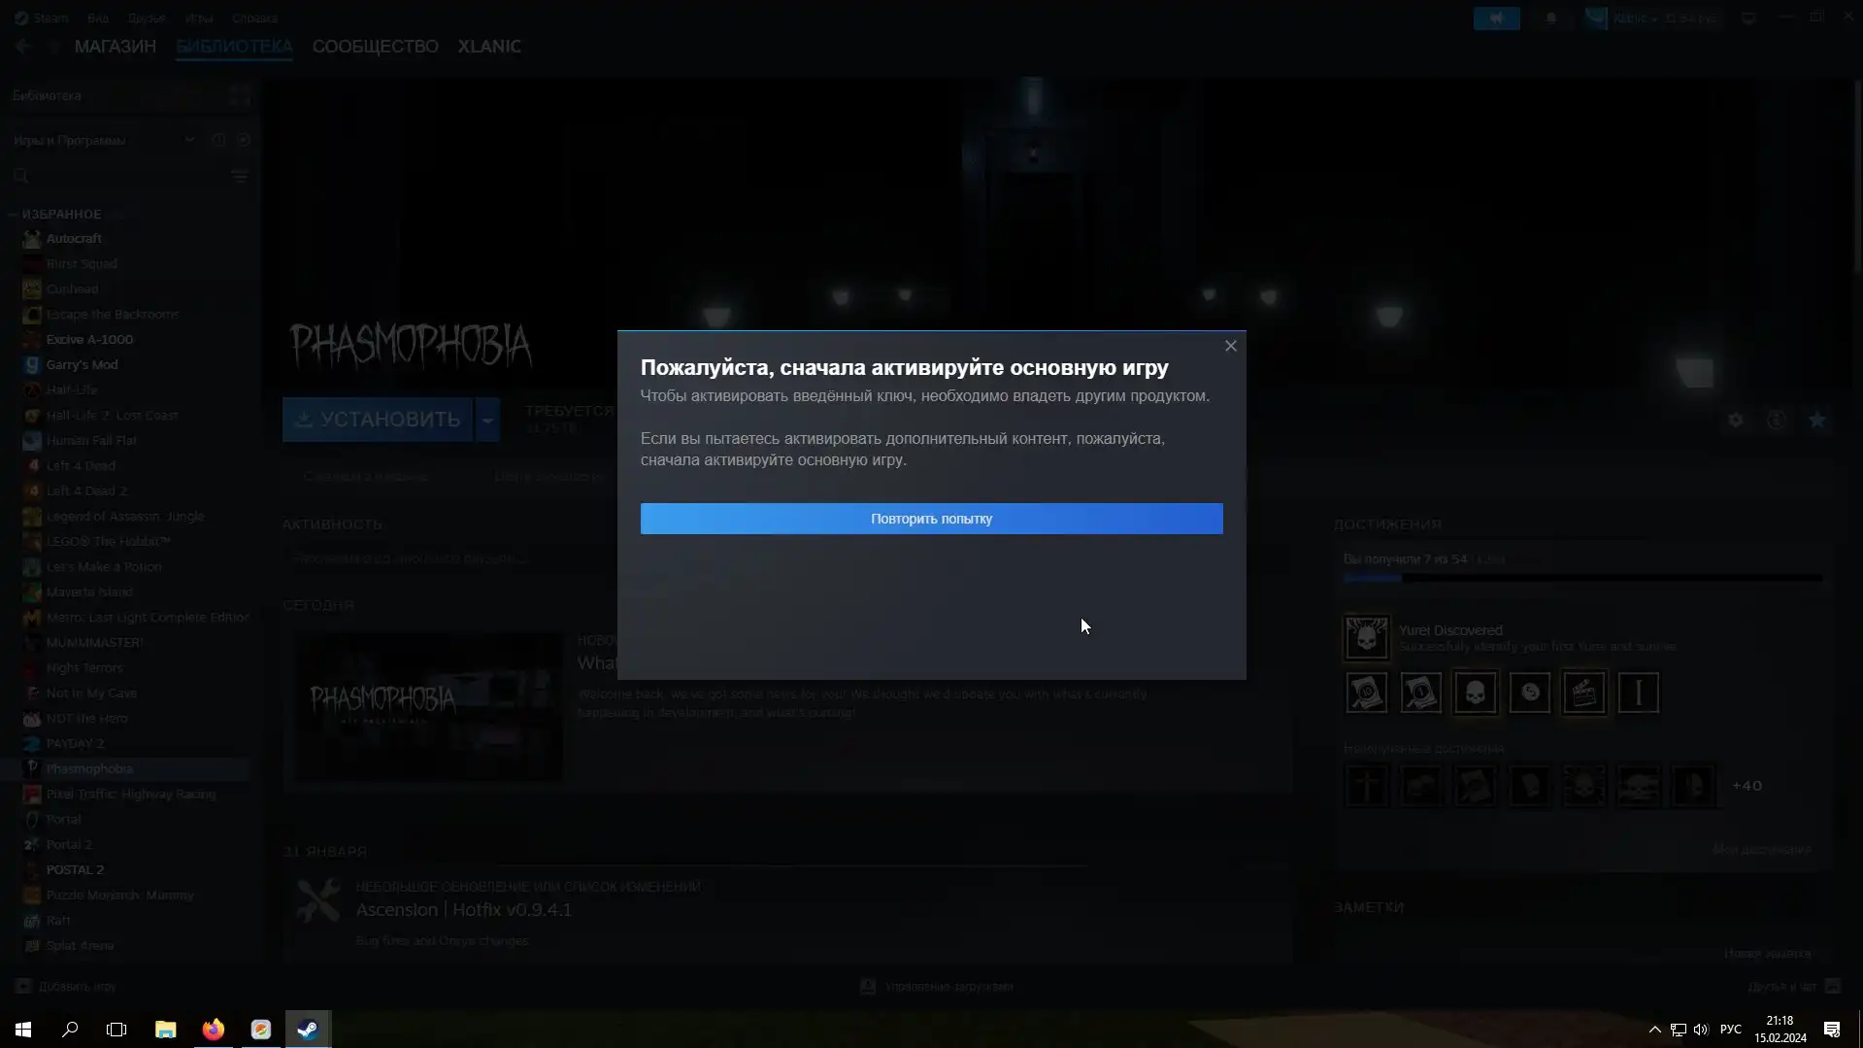Viewport: 1863px width, 1048px height.
Task: Open the library filter options icon
Action: coord(240,176)
